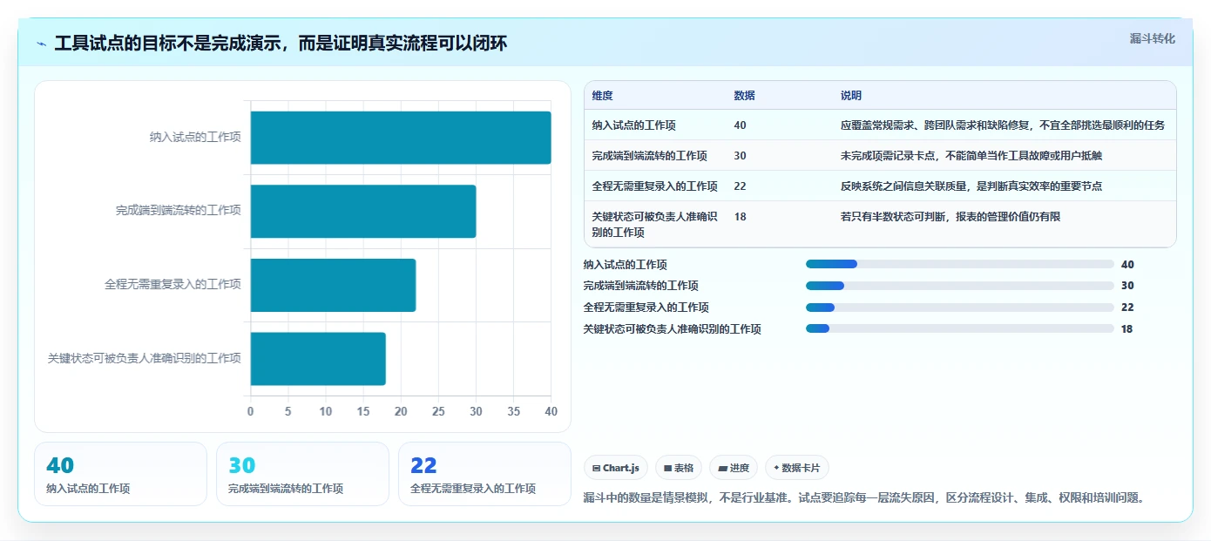Click the progress bar with value 22
The image size is (1211, 541).
tap(960, 307)
